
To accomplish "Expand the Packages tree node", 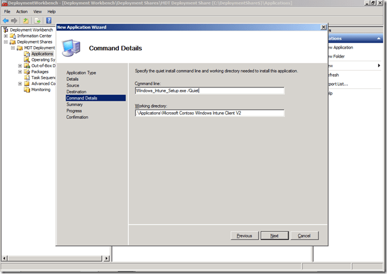I will point(20,72).
